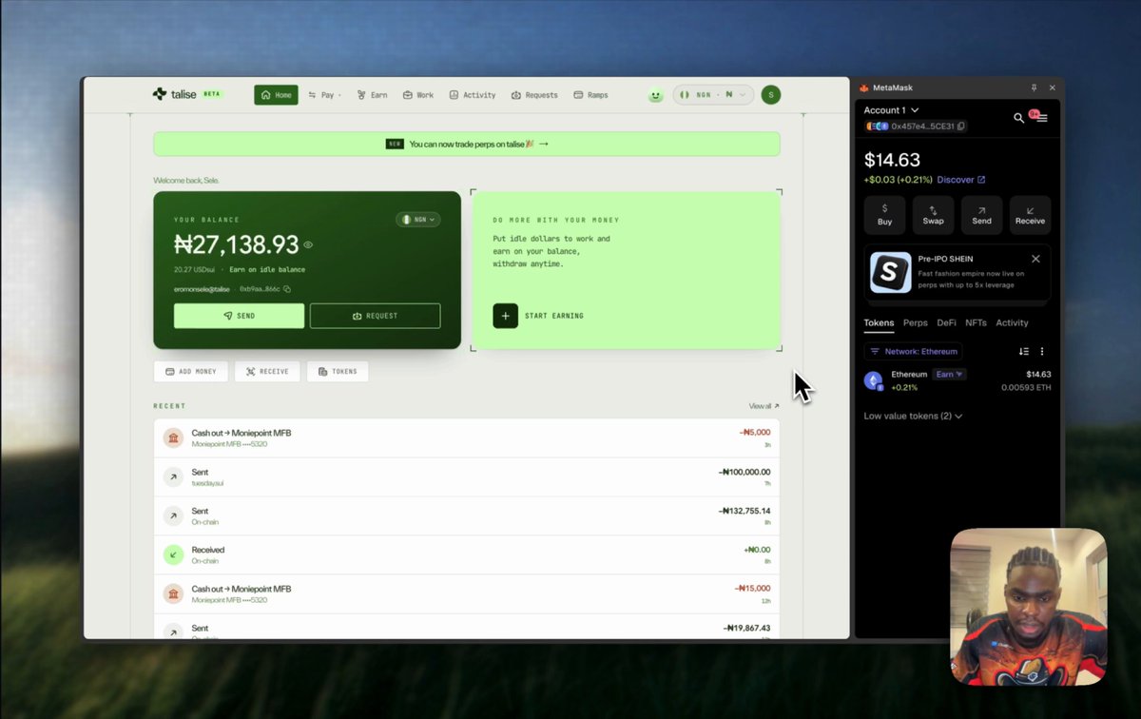Click the talise logo in header

point(186,94)
